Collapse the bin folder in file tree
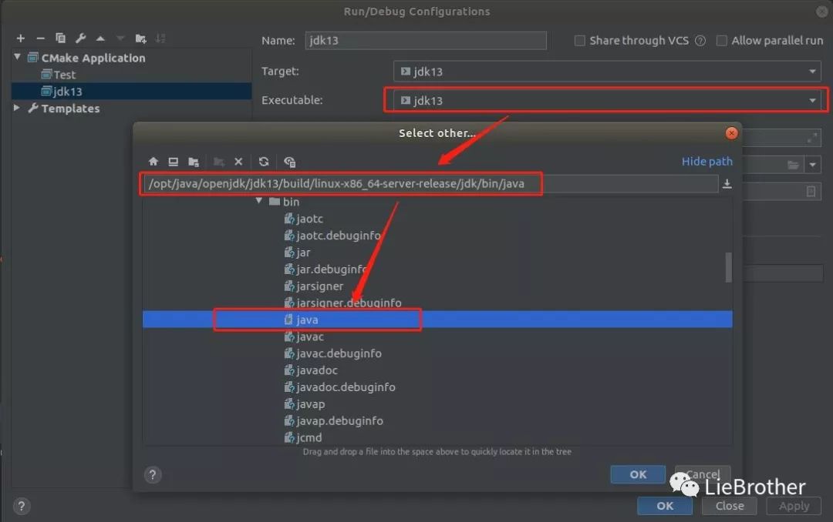 (x=258, y=201)
